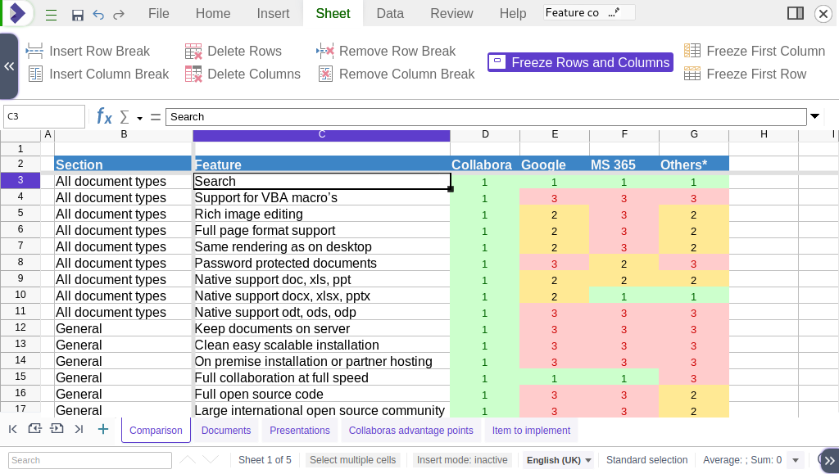Click Insert Row Break icon
The width and height of the screenshot is (839, 474).
click(x=34, y=52)
